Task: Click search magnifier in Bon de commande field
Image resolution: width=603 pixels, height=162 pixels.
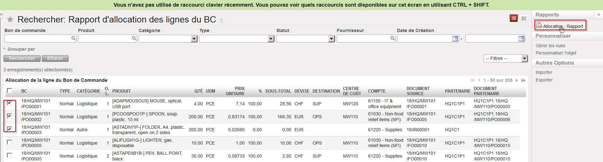Action: coord(73,38)
